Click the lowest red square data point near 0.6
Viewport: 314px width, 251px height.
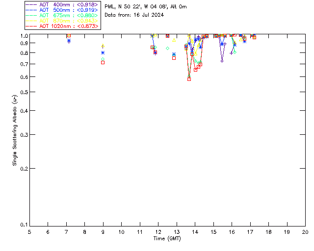click(189, 79)
